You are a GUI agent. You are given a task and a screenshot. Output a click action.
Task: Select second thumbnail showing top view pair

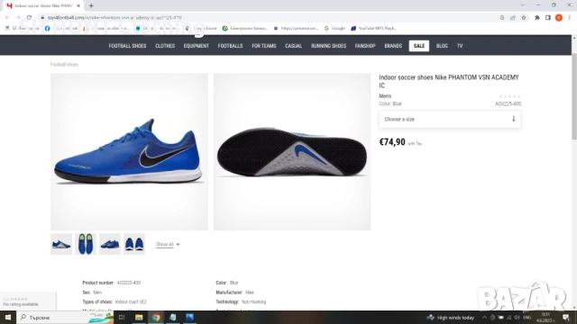click(86, 244)
